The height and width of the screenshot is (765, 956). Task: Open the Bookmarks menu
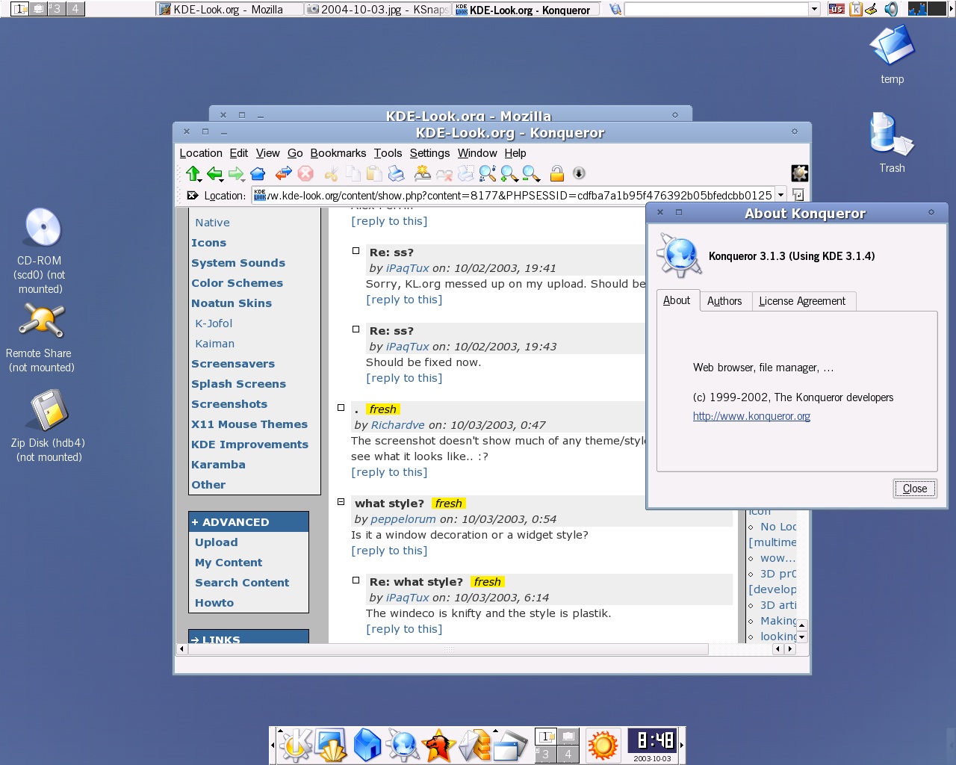tap(338, 153)
